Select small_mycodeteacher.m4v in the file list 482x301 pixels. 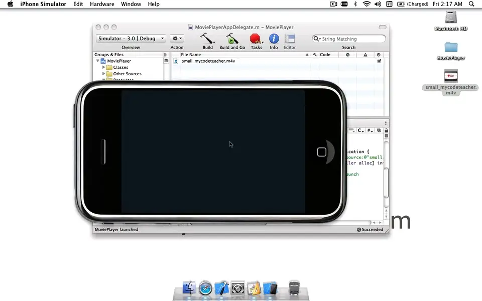click(x=208, y=61)
